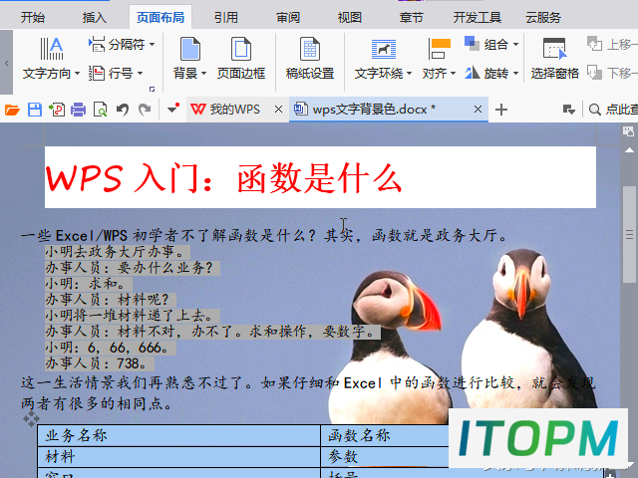Click the 下移一层 send backward icon

click(594, 73)
